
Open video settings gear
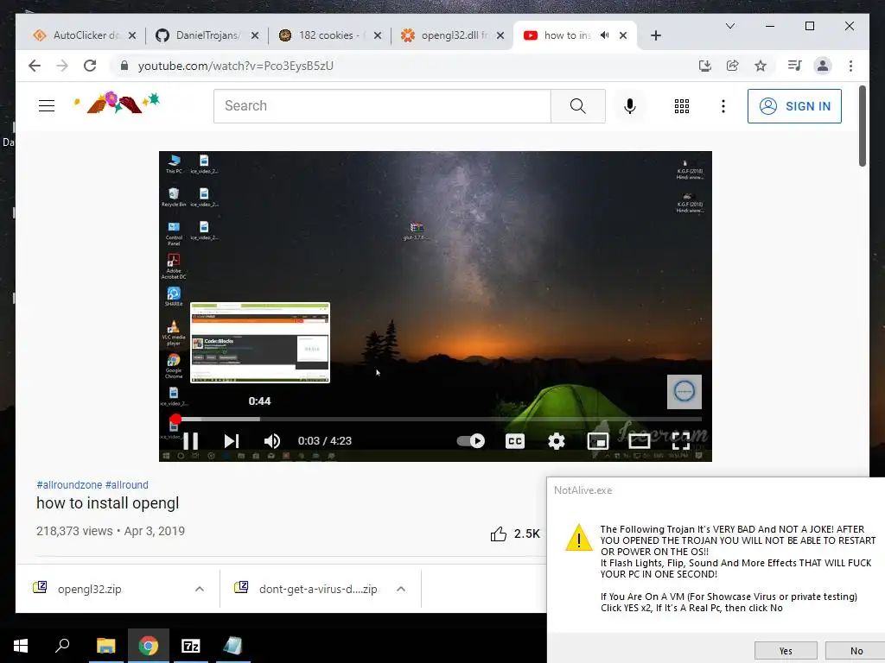557,441
